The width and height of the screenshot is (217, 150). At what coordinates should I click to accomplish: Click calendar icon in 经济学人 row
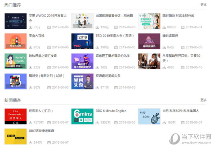(x=49, y=122)
